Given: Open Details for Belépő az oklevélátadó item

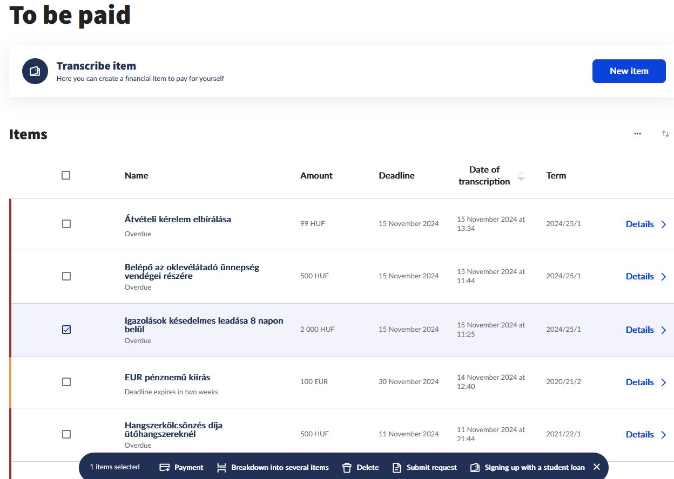Looking at the screenshot, I should pos(639,277).
